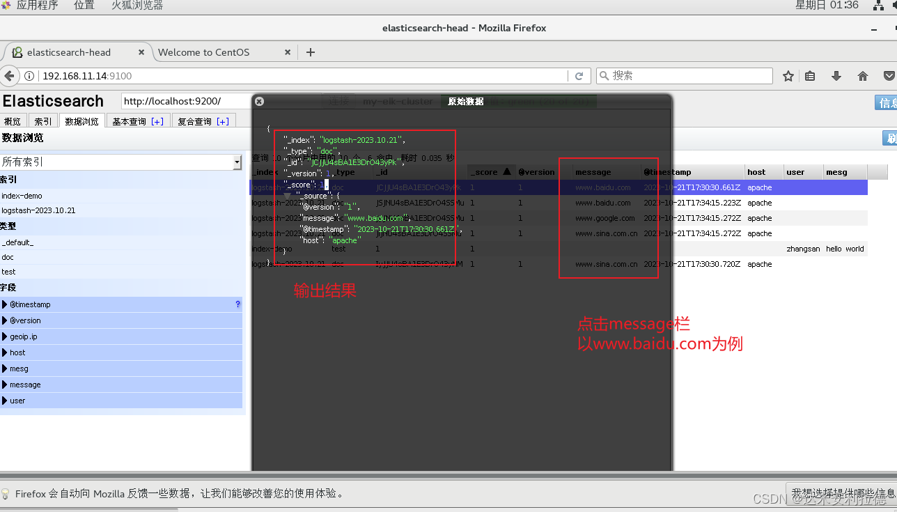The height and width of the screenshot is (512, 897).
Task: Select the doc type
Action: click(8, 257)
